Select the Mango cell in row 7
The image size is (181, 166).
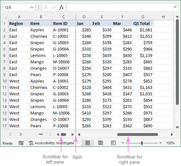[x=41, y=62]
